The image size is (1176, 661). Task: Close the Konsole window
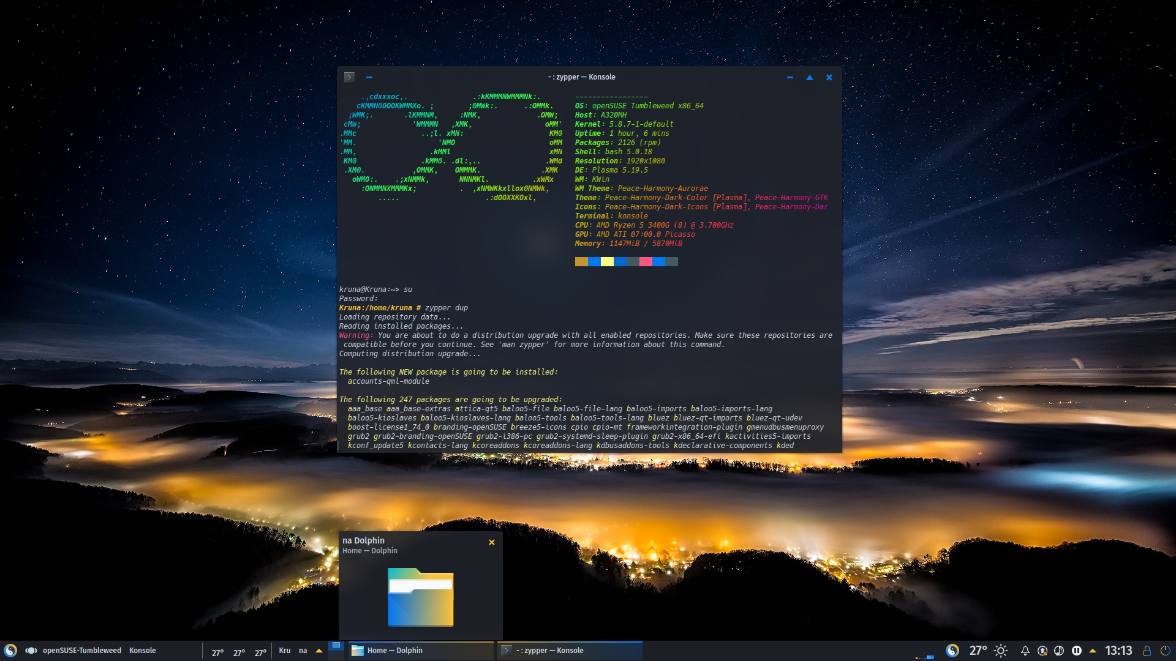click(x=829, y=77)
